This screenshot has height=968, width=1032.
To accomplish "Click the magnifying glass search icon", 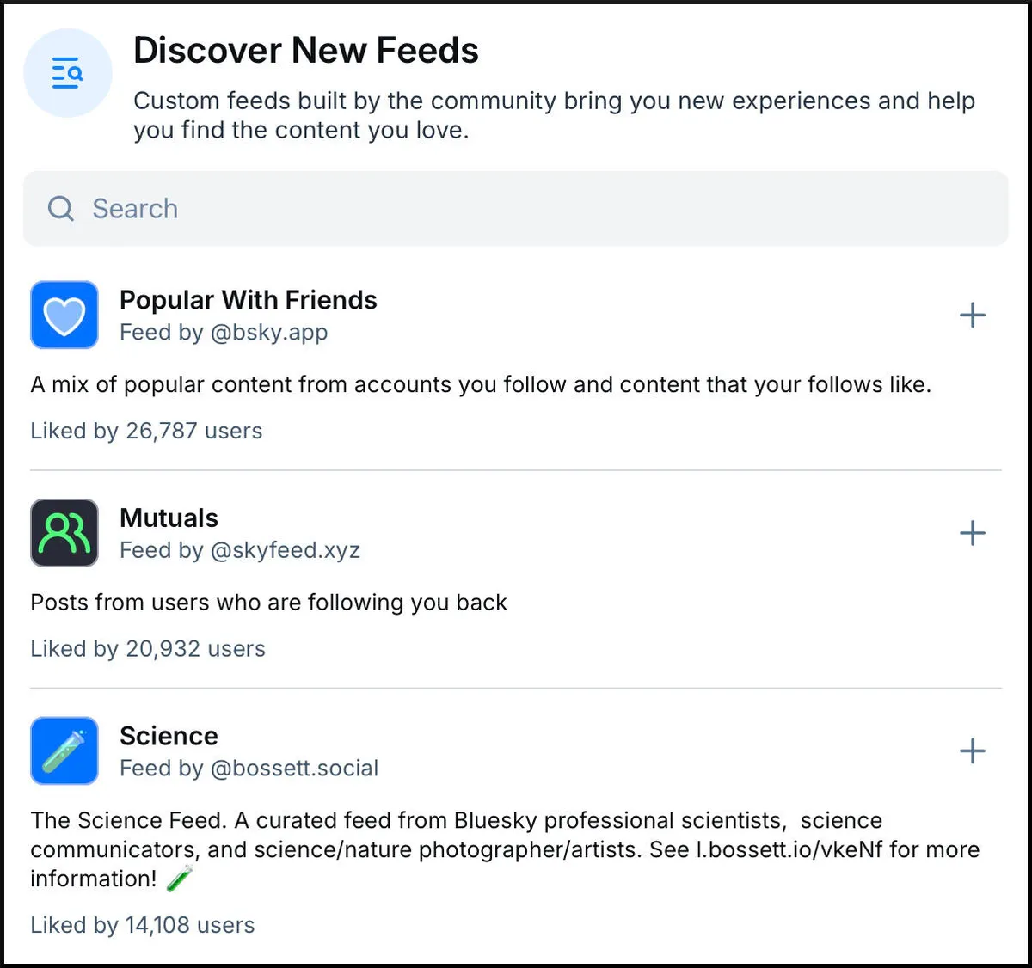I will (x=60, y=209).
